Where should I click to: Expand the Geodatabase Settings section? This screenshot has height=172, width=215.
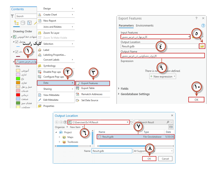point(119,94)
